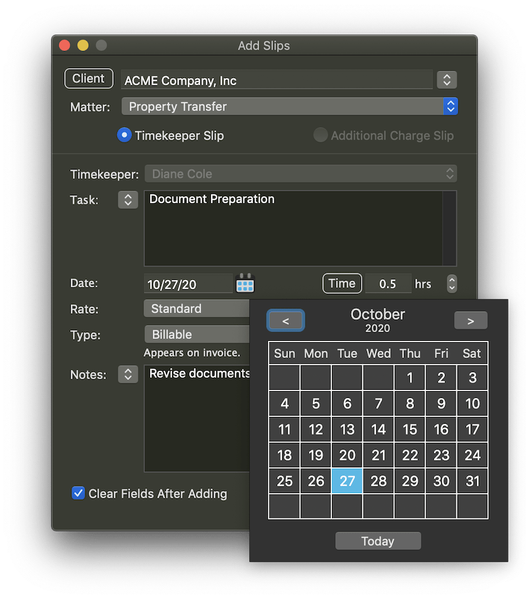The width and height of the screenshot is (529, 599).
Task: Click into the Task text area
Action: tap(300, 228)
